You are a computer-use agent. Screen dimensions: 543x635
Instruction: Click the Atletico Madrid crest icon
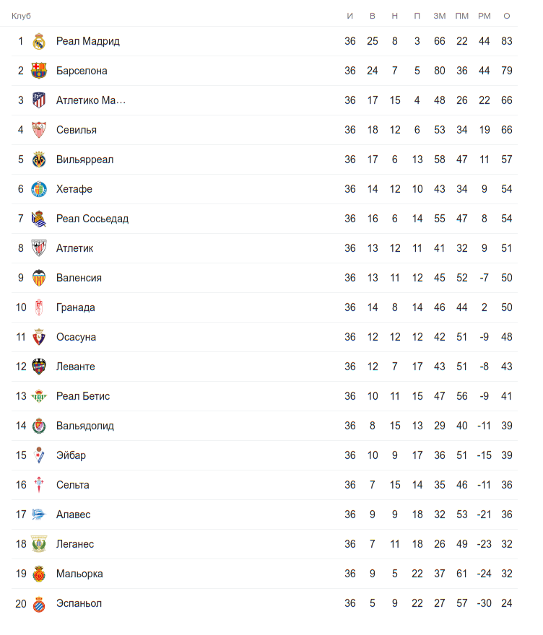39,101
